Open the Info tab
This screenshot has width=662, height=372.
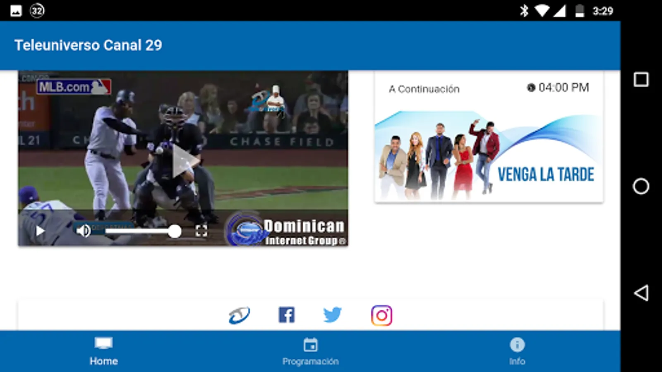coord(517,351)
